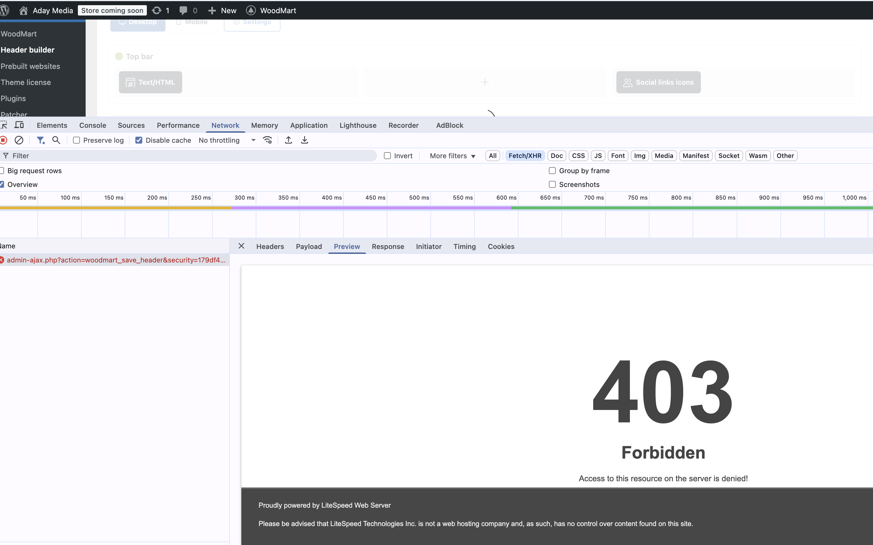Uncheck the Disable cache checkbox
873x545 pixels.
[x=139, y=140]
